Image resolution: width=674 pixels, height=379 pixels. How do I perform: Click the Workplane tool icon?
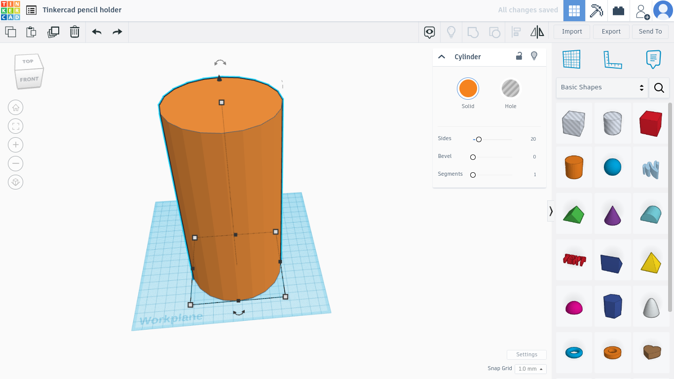(x=571, y=59)
